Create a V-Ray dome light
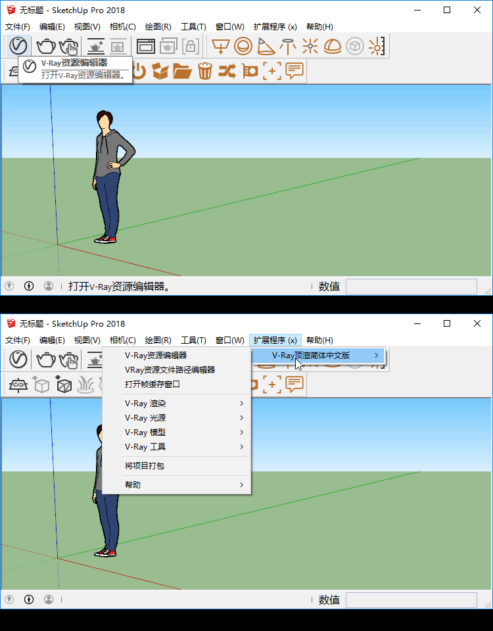493x631 pixels. [333, 46]
